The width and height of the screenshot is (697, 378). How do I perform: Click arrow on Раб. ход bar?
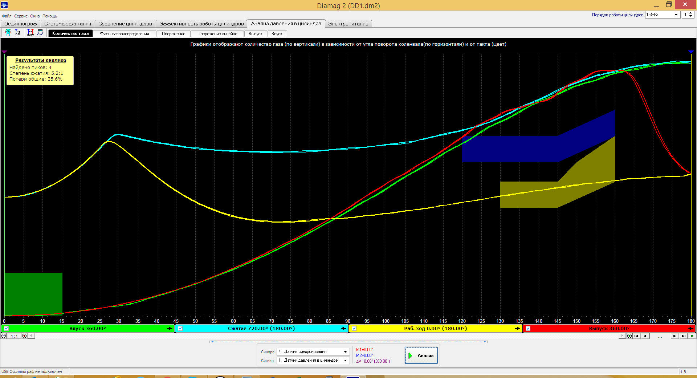[x=518, y=328]
